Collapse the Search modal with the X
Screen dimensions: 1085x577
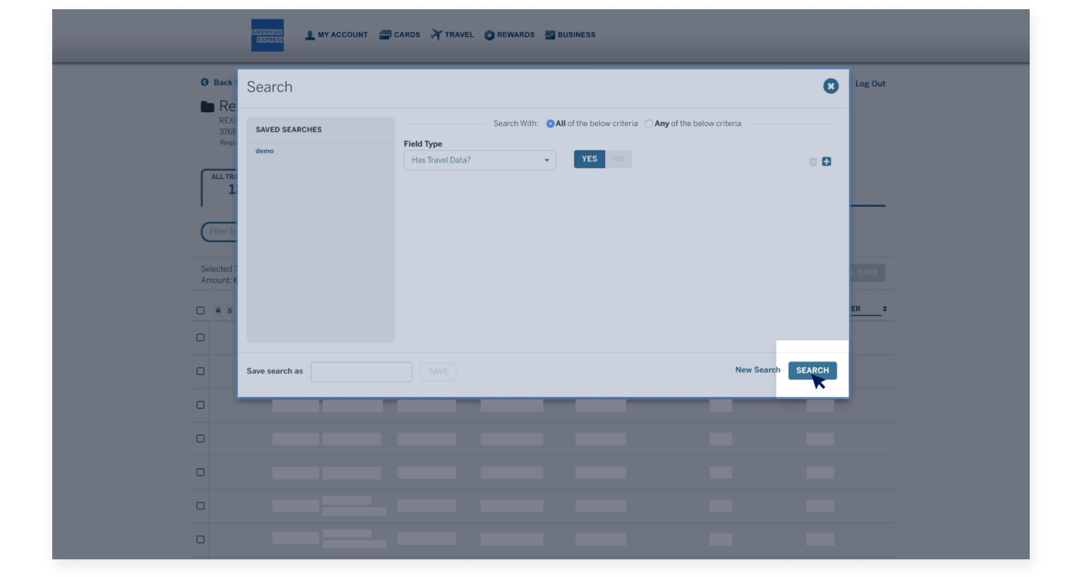(x=830, y=86)
